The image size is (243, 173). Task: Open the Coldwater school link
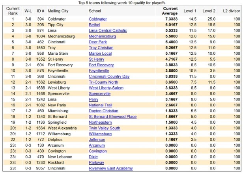pyautogui.click(x=97, y=19)
